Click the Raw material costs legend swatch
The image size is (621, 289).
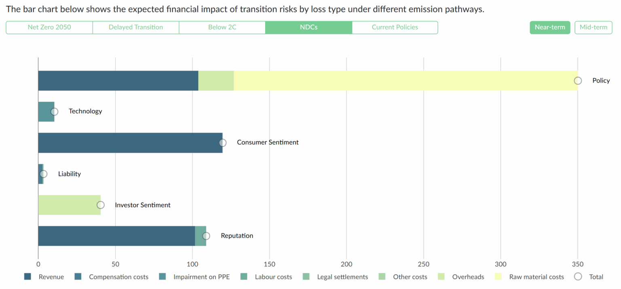coord(498,277)
